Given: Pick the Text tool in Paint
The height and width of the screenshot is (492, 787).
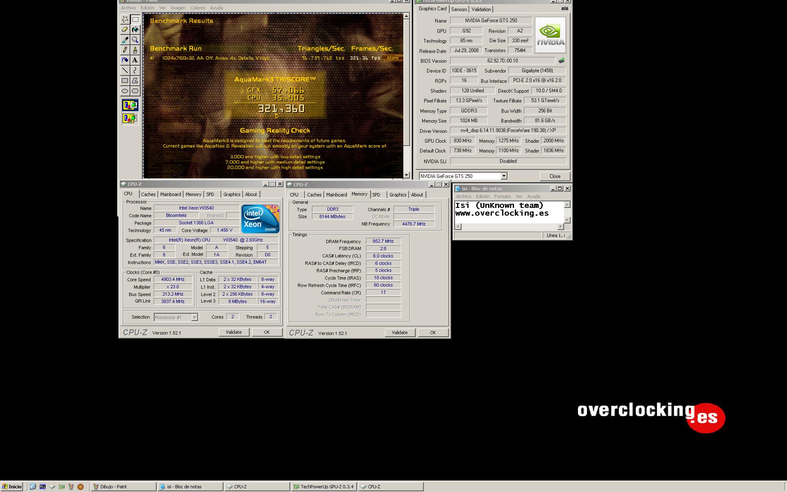Looking at the screenshot, I should [135, 60].
